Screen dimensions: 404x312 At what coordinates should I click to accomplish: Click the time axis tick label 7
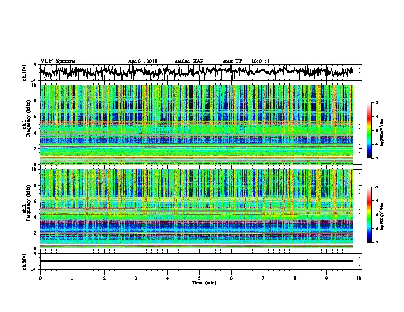[263, 278]
